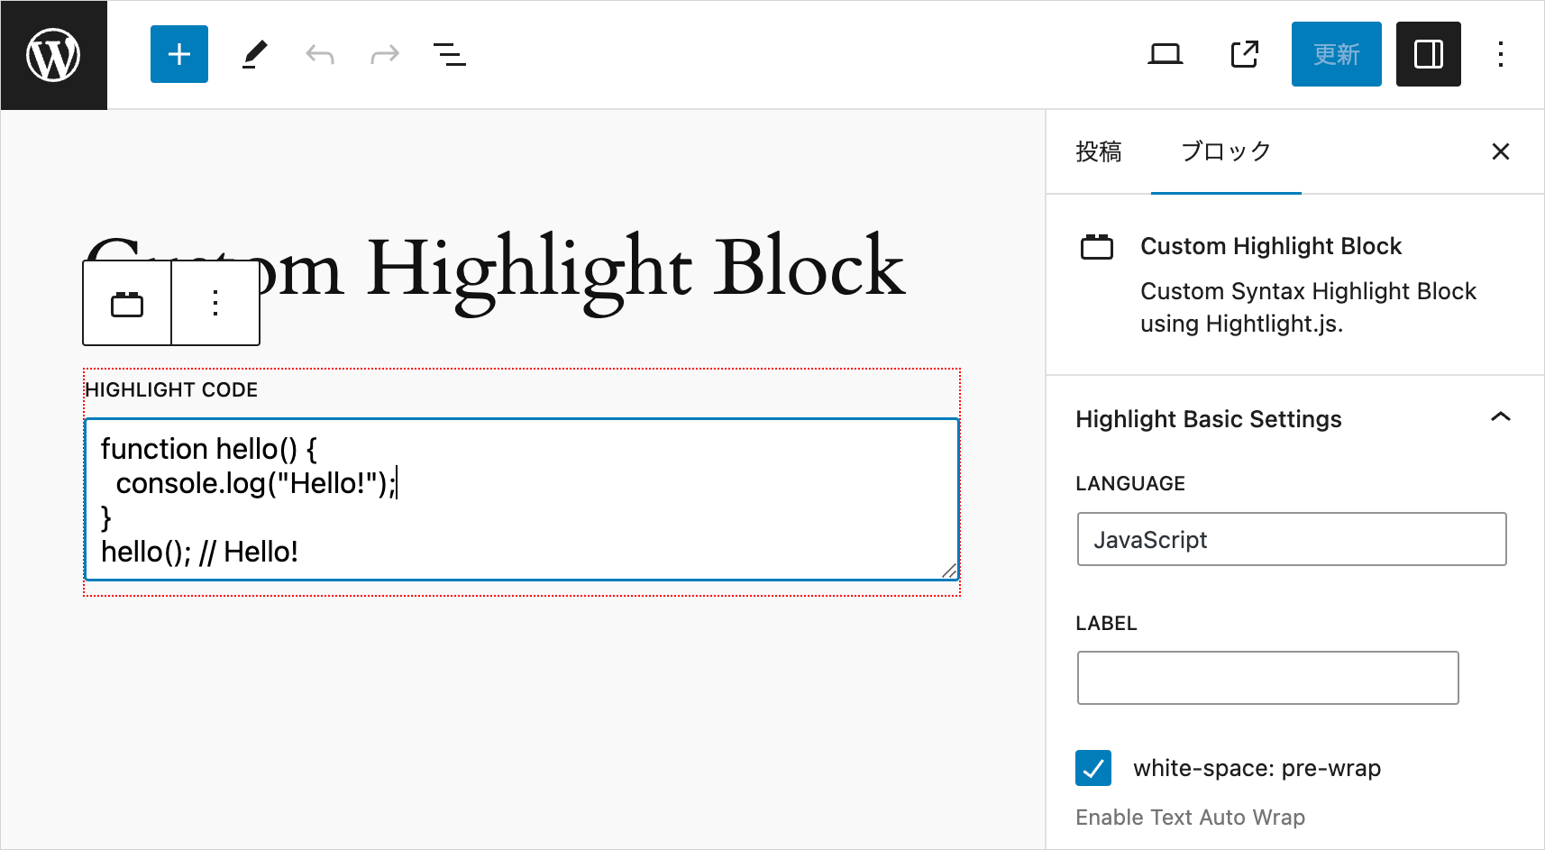Switch to the ブロック tab
This screenshot has width=1545, height=850.
click(x=1226, y=151)
